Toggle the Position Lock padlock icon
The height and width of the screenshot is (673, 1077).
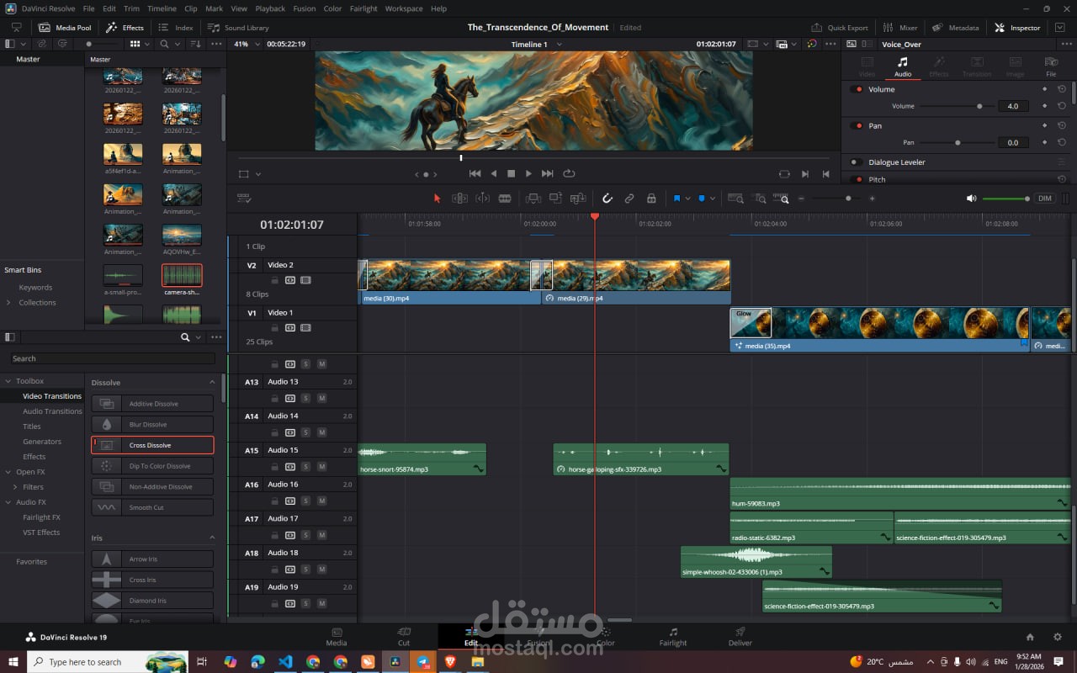(651, 199)
